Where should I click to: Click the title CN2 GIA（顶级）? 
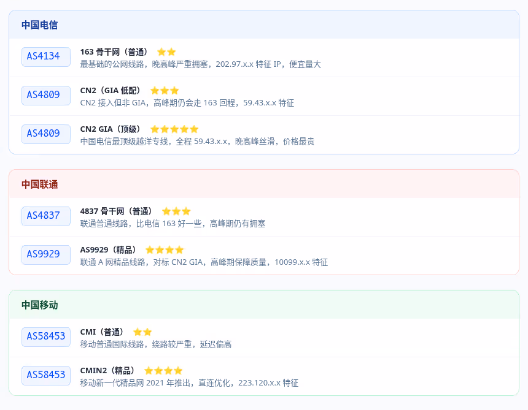[x=110, y=129]
